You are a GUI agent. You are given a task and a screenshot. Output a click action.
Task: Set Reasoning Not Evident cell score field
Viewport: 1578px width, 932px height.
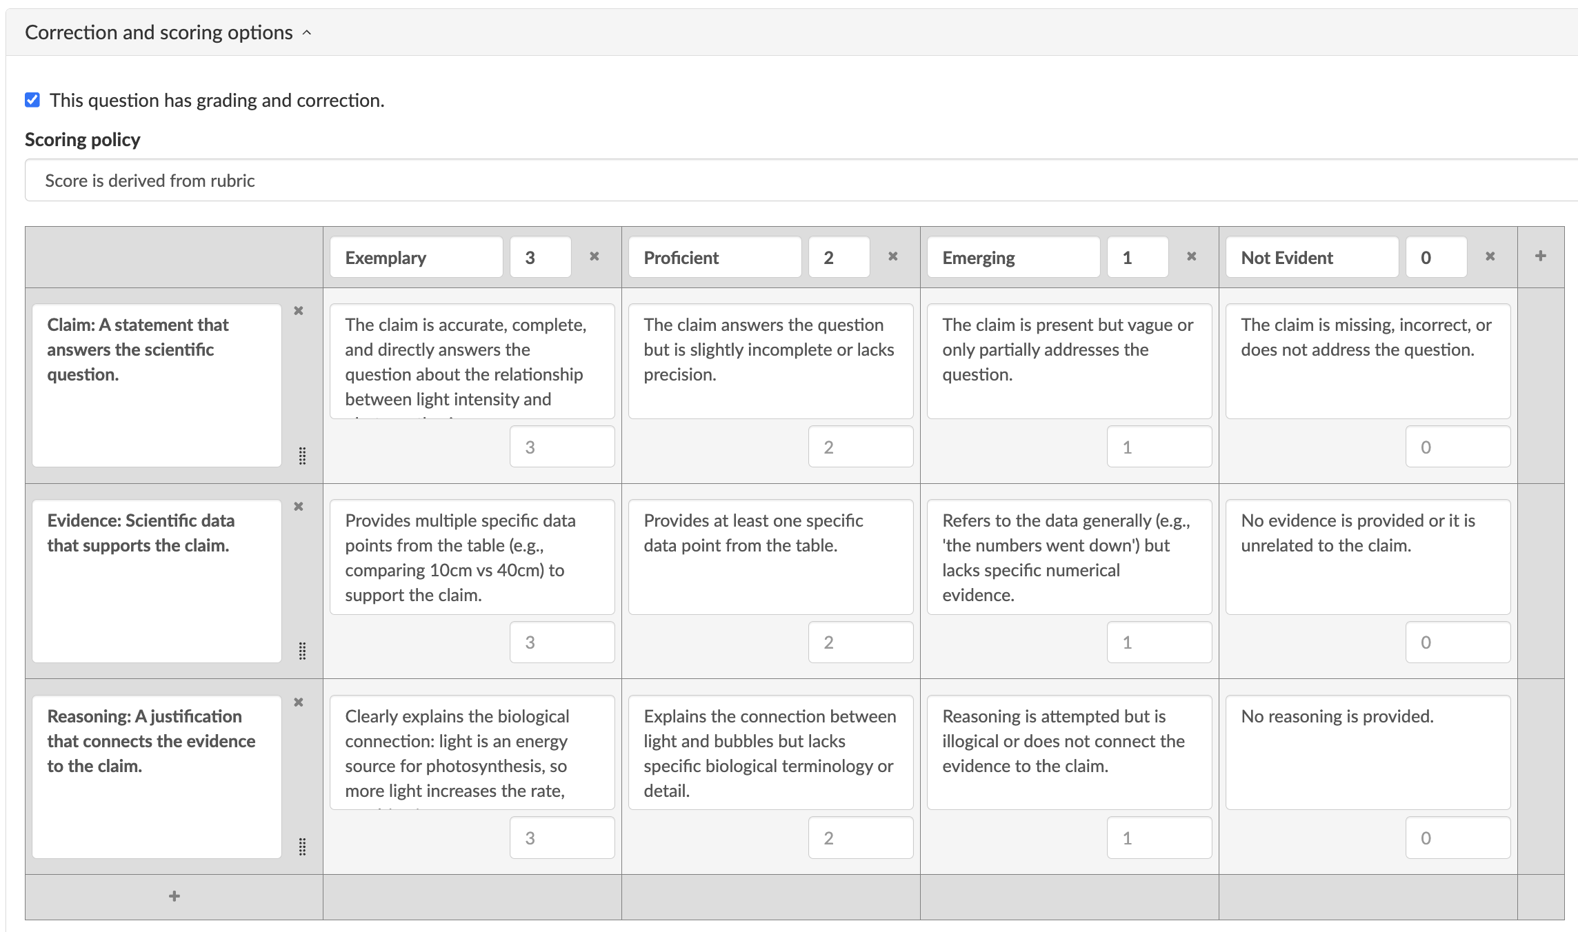[1458, 838]
